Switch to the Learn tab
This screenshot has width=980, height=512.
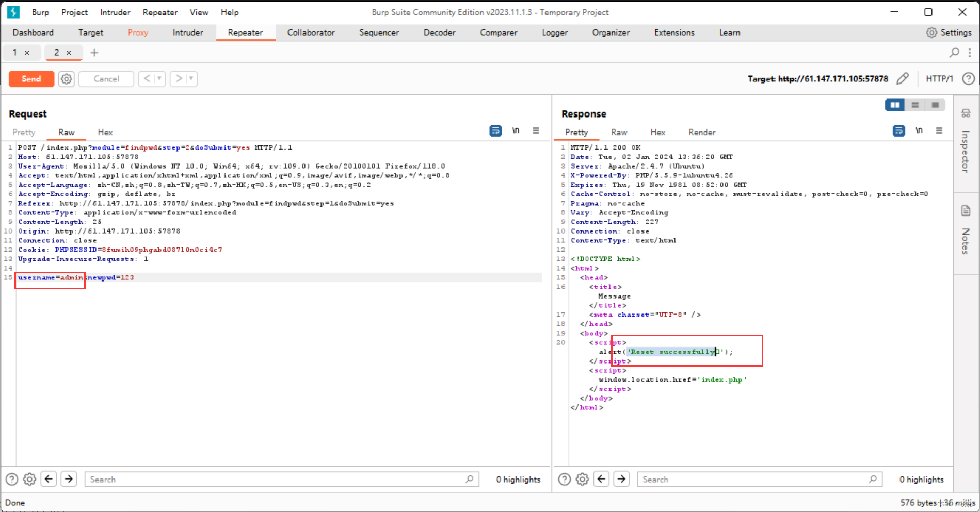(730, 32)
